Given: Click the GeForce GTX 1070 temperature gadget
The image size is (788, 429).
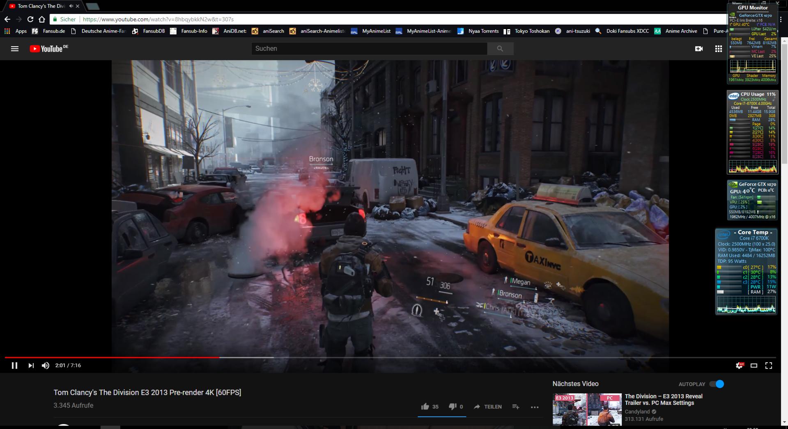Looking at the screenshot, I should [752, 200].
